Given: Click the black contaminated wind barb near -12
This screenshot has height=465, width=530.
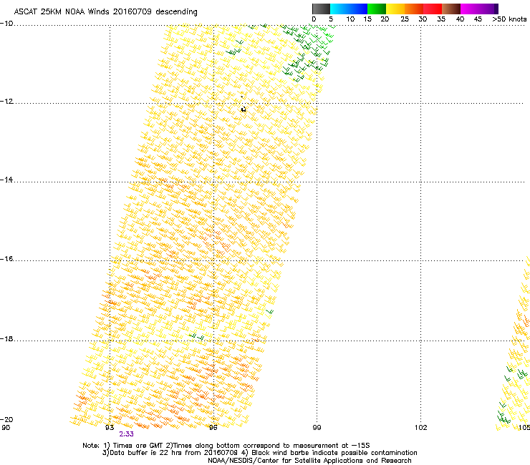Looking at the screenshot, I should (x=244, y=109).
